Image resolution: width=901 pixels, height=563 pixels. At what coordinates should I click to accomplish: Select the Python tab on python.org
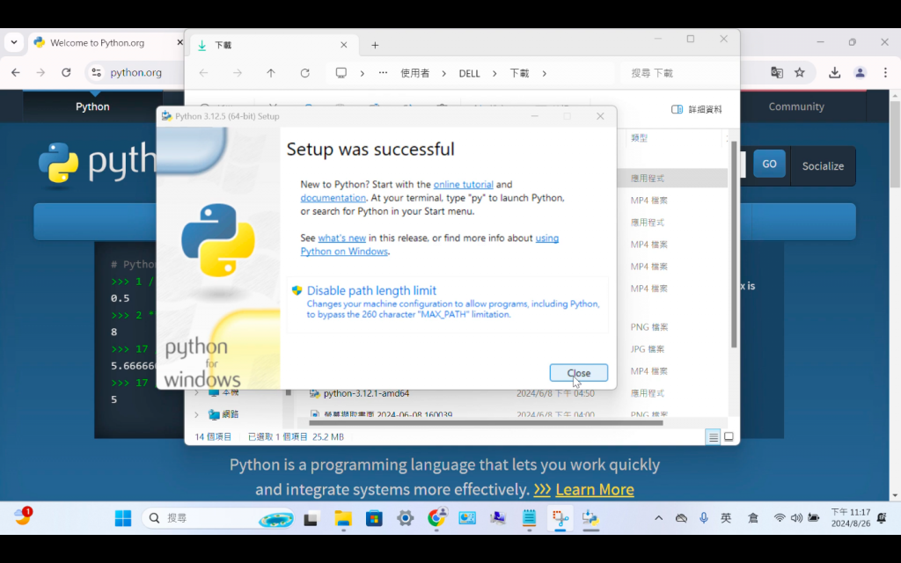[92, 106]
